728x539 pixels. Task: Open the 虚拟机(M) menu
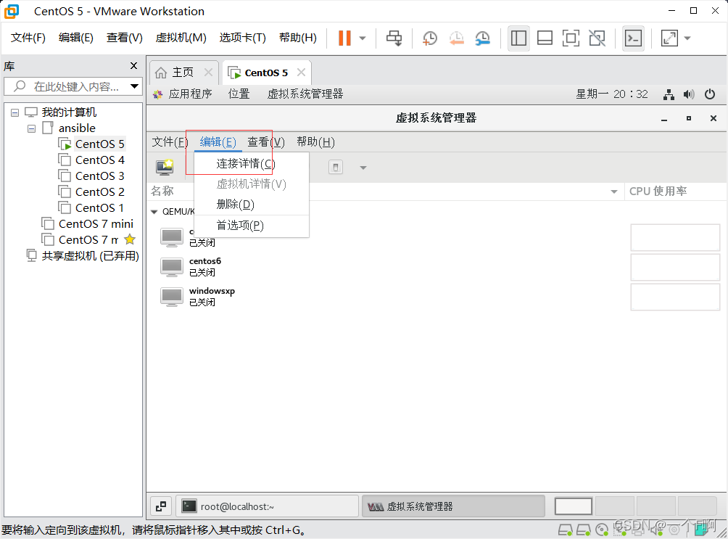pos(181,38)
